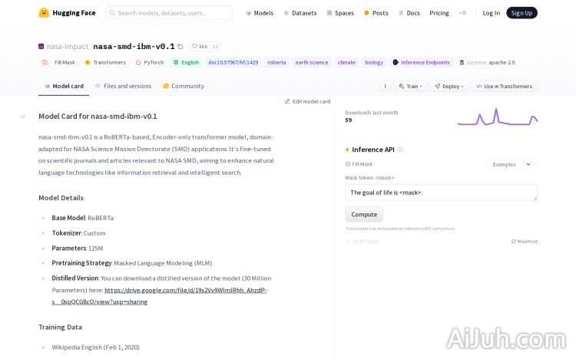This screenshot has width=576, height=359.
Task: Open the Examples dropdown
Action: coord(511,164)
